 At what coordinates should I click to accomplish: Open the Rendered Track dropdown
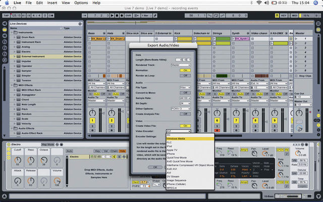pyautogui.click(x=181, y=65)
